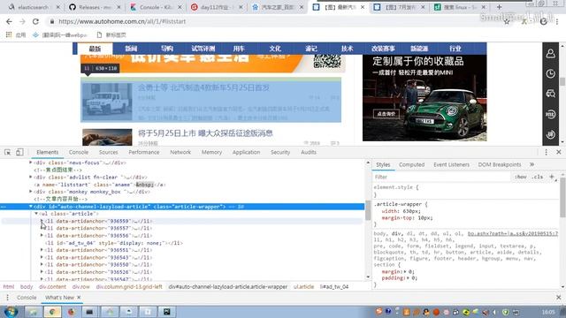Close the What's New drawer tab
The image size is (566, 318).
[79, 298]
